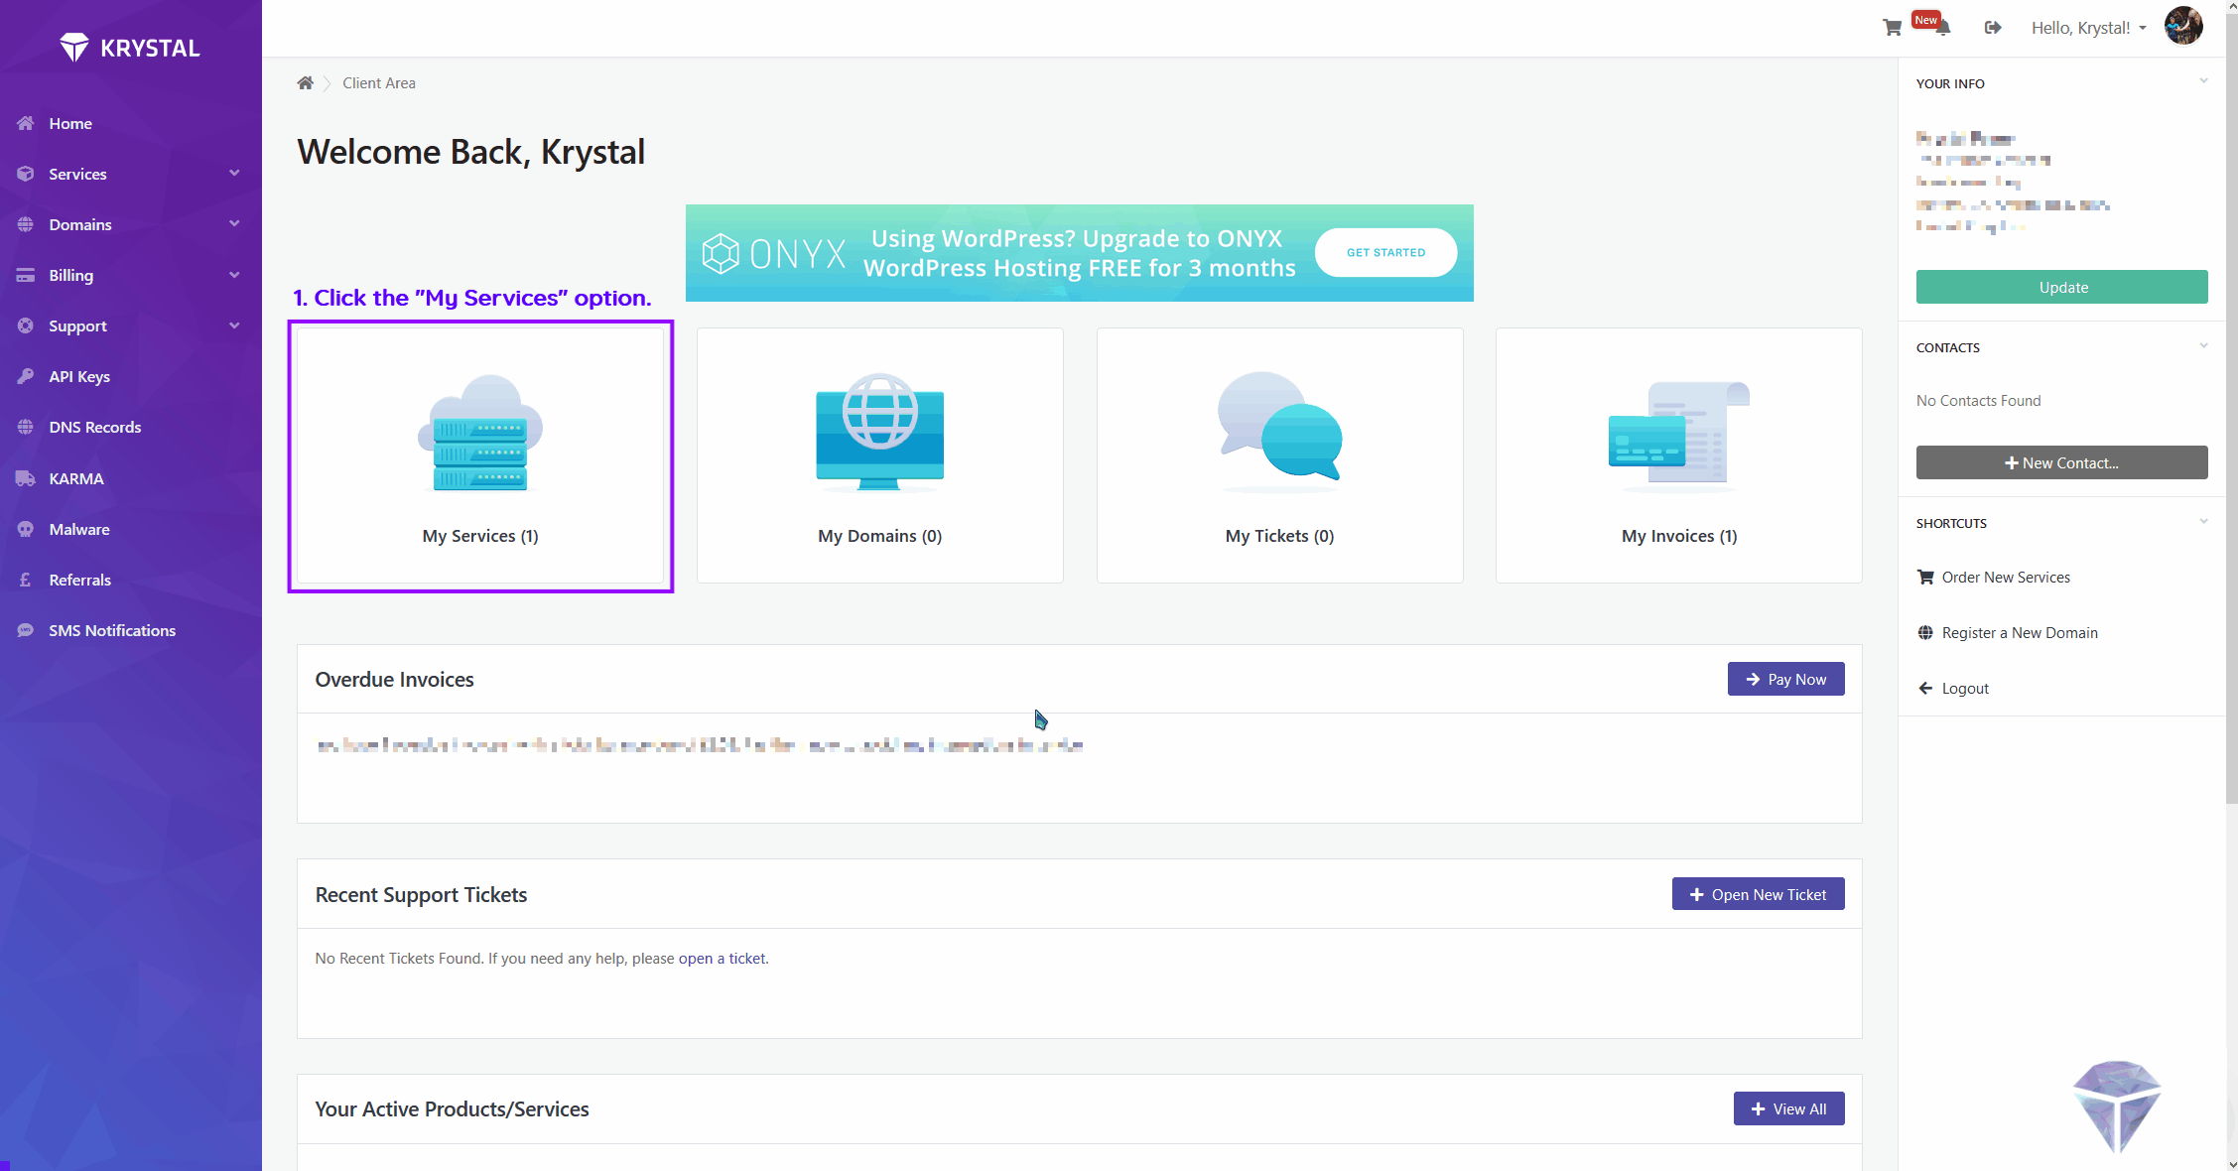Click the scrollbar down arrow
This screenshot has height=1171, width=2238.
(x=2231, y=1164)
